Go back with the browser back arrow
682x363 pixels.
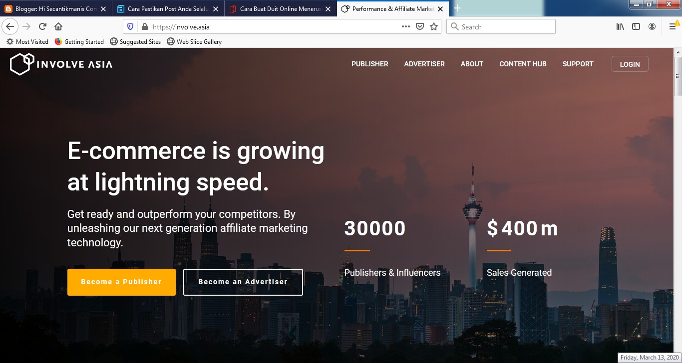click(10, 26)
